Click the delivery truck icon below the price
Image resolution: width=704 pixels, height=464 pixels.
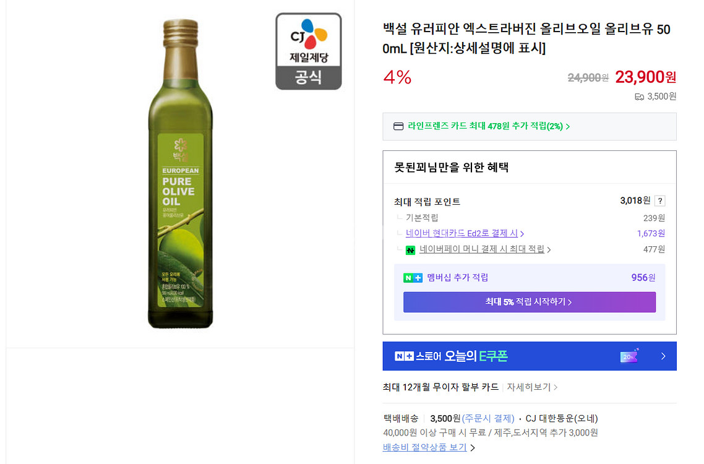coord(639,97)
